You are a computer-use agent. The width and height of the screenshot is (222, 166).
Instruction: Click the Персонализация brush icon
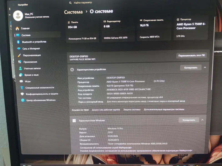click(19, 55)
